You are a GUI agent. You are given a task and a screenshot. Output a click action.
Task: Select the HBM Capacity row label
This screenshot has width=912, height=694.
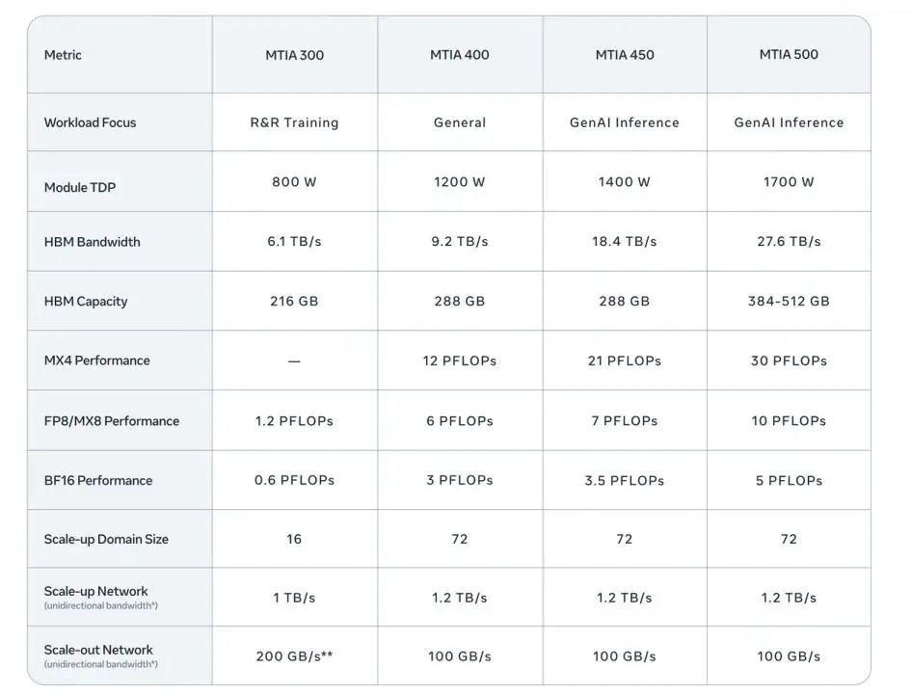click(85, 302)
